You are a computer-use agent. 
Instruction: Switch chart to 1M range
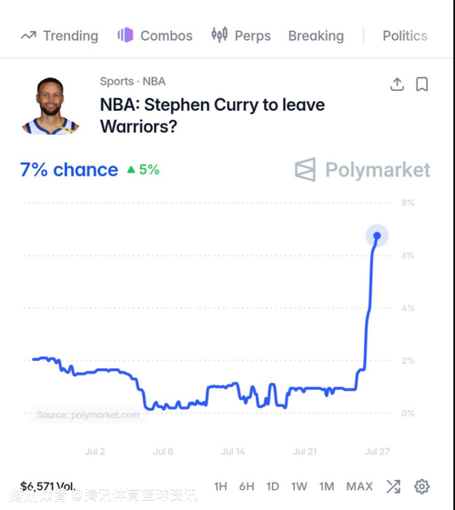pyautogui.click(x=327, y=486)
